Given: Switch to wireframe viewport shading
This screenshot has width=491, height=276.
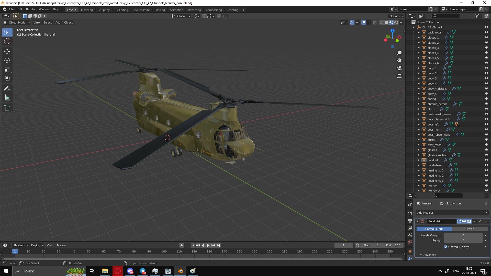Looking at the screenshot, I should point(382,22).
